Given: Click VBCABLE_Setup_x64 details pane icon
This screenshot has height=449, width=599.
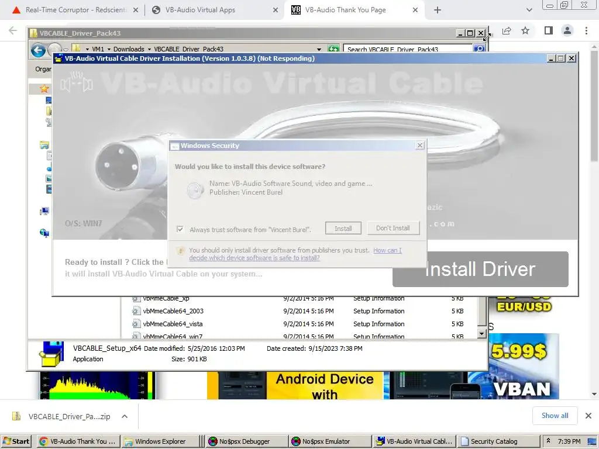Looking at the screenshot, I should point(51,354).
